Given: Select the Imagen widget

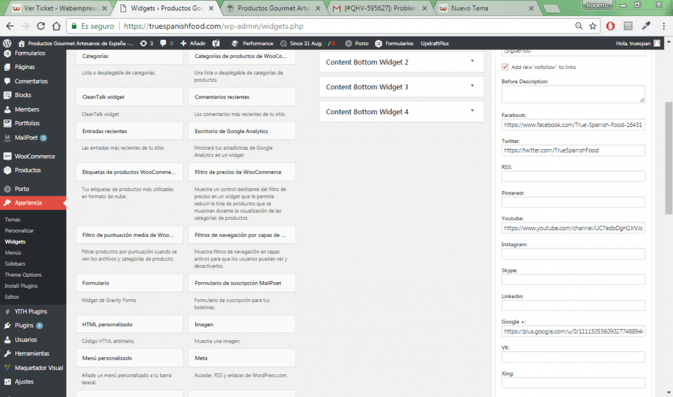Looking at the screenshot, I should (242, 324).
